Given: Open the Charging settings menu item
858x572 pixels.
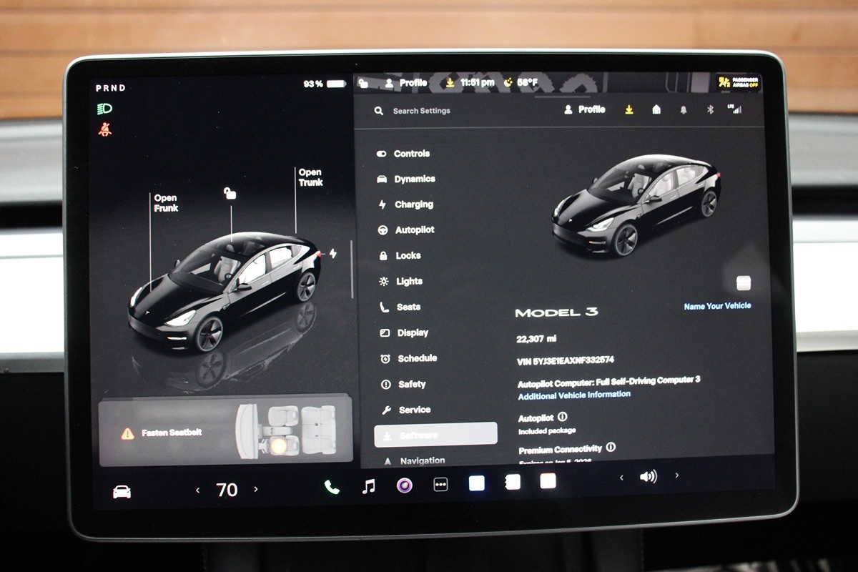Looking at the screenshot, I should pyautogui.click(x=413, y=204).
